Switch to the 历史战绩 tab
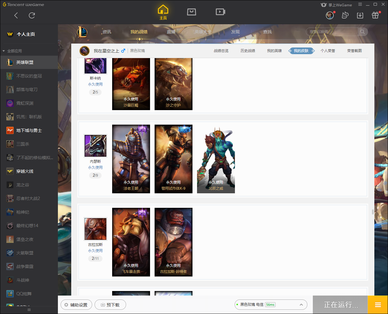The image size is (388, 314). pyautogui.click(x=248, y=51)
